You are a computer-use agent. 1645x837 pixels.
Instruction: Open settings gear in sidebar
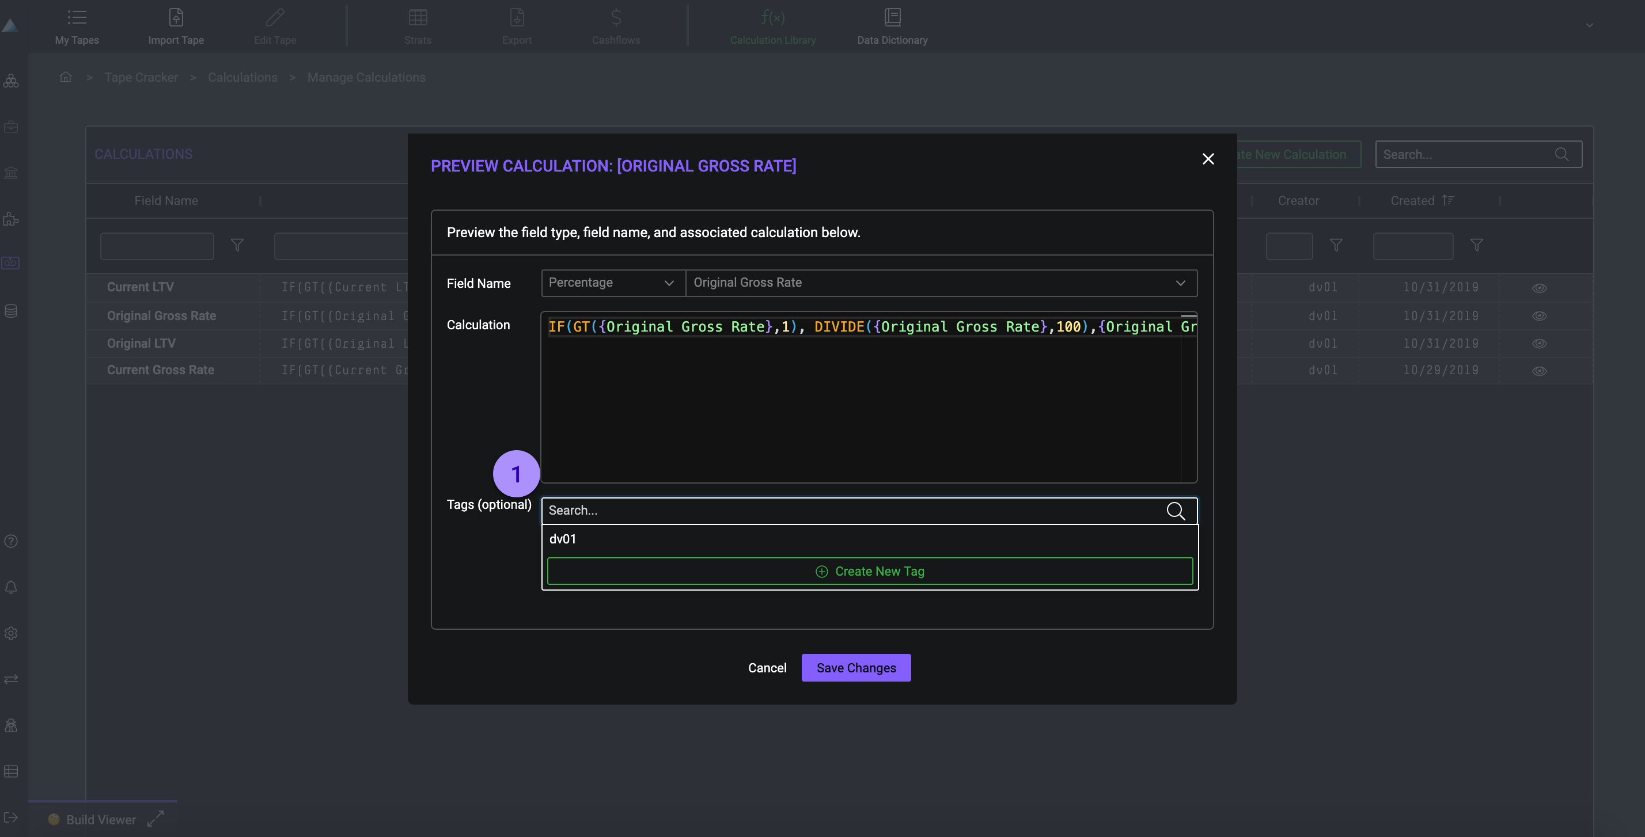(11, 633)
